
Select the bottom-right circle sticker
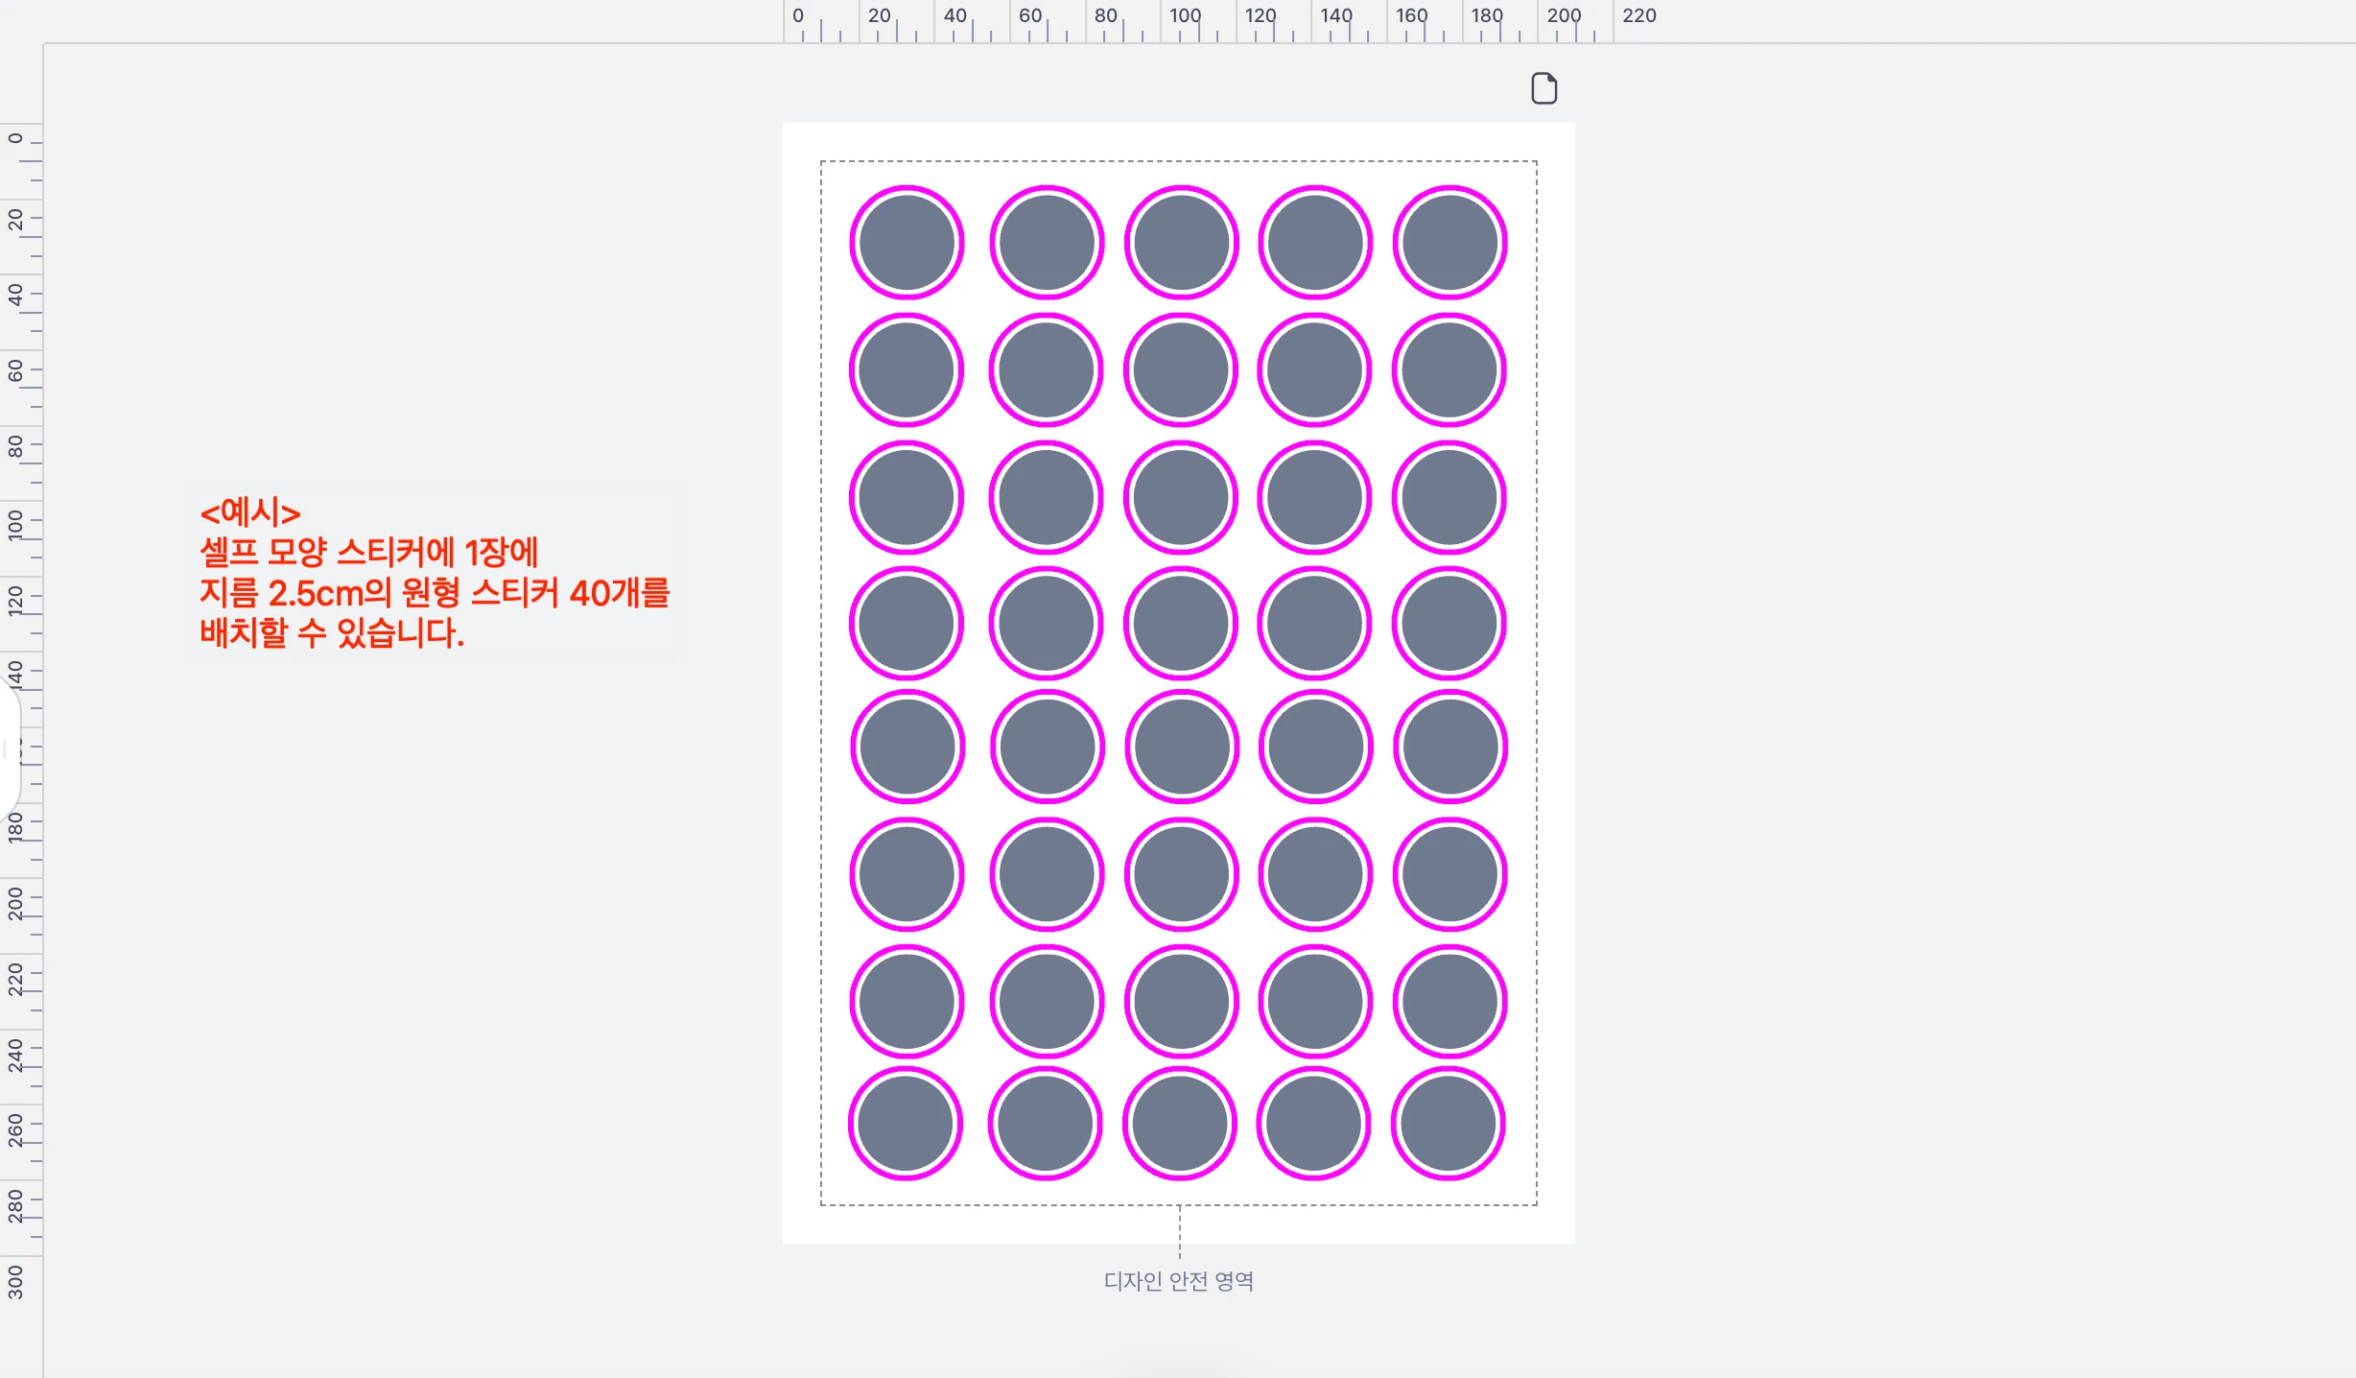click(x=1448, y=1123)
